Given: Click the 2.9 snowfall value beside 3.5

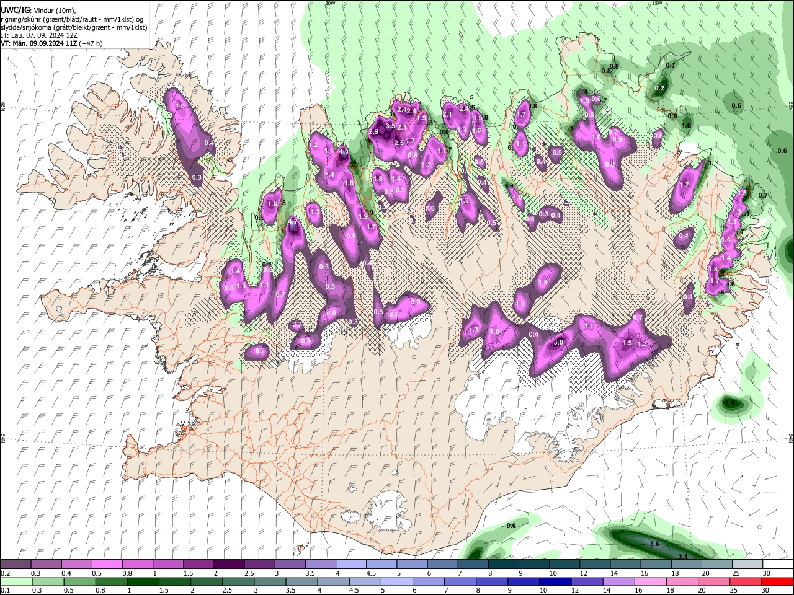Looking at the screenshot, I should click(373, 132).
